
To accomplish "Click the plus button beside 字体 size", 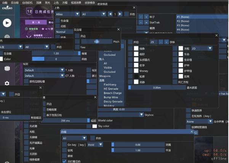I will (166, 42).
